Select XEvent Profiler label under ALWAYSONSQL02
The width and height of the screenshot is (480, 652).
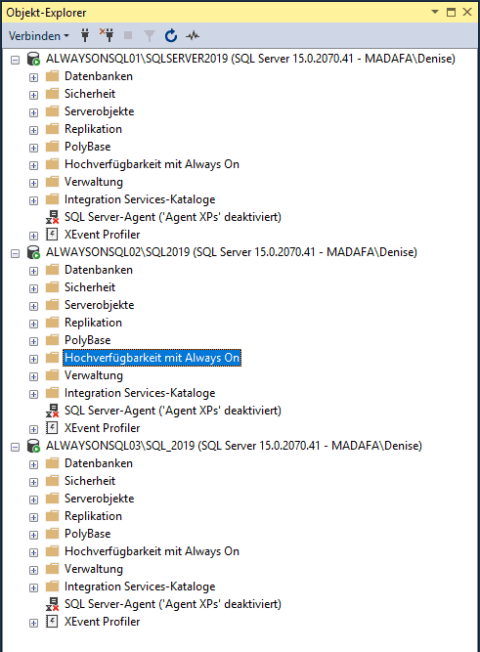pos(102,428)
